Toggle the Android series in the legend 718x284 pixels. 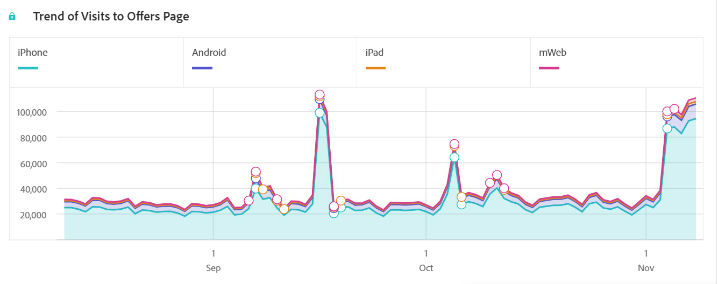(209, 53)
